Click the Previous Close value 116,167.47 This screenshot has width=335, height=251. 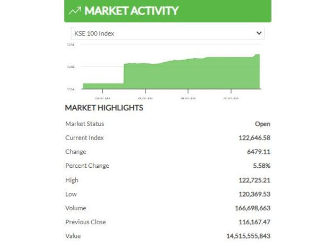[254, 222]
